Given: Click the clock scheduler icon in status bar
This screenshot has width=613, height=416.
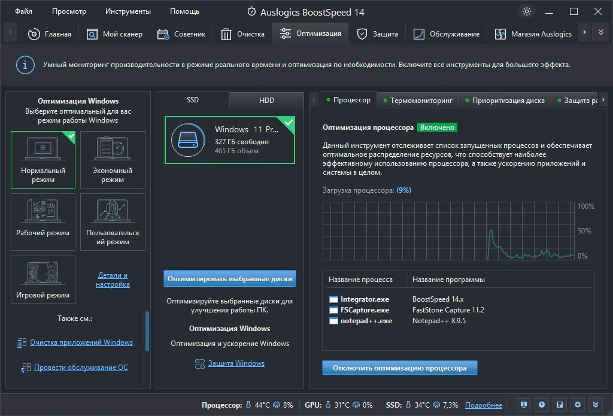Looking at the screenshot, I should pos(542,405).
